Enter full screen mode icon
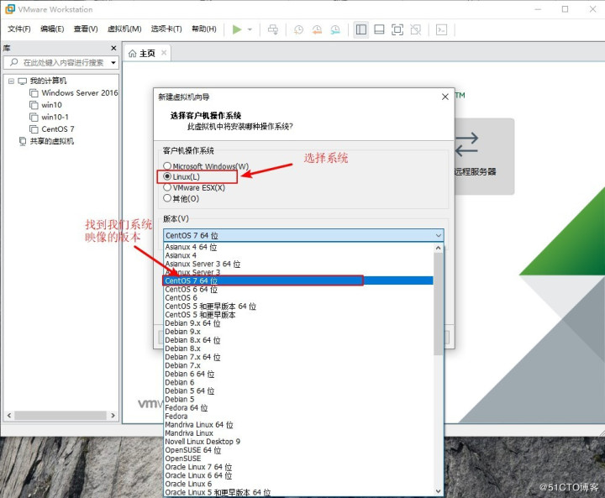This screenshot has height=498, width=605. coord(397,29)
